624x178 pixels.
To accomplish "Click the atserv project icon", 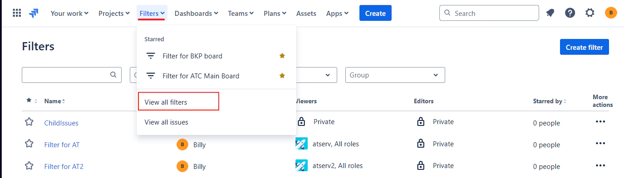I will coord(301,144).
